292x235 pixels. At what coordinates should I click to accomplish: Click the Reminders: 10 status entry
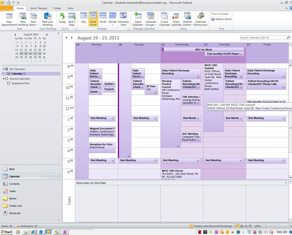click(27, 226)
